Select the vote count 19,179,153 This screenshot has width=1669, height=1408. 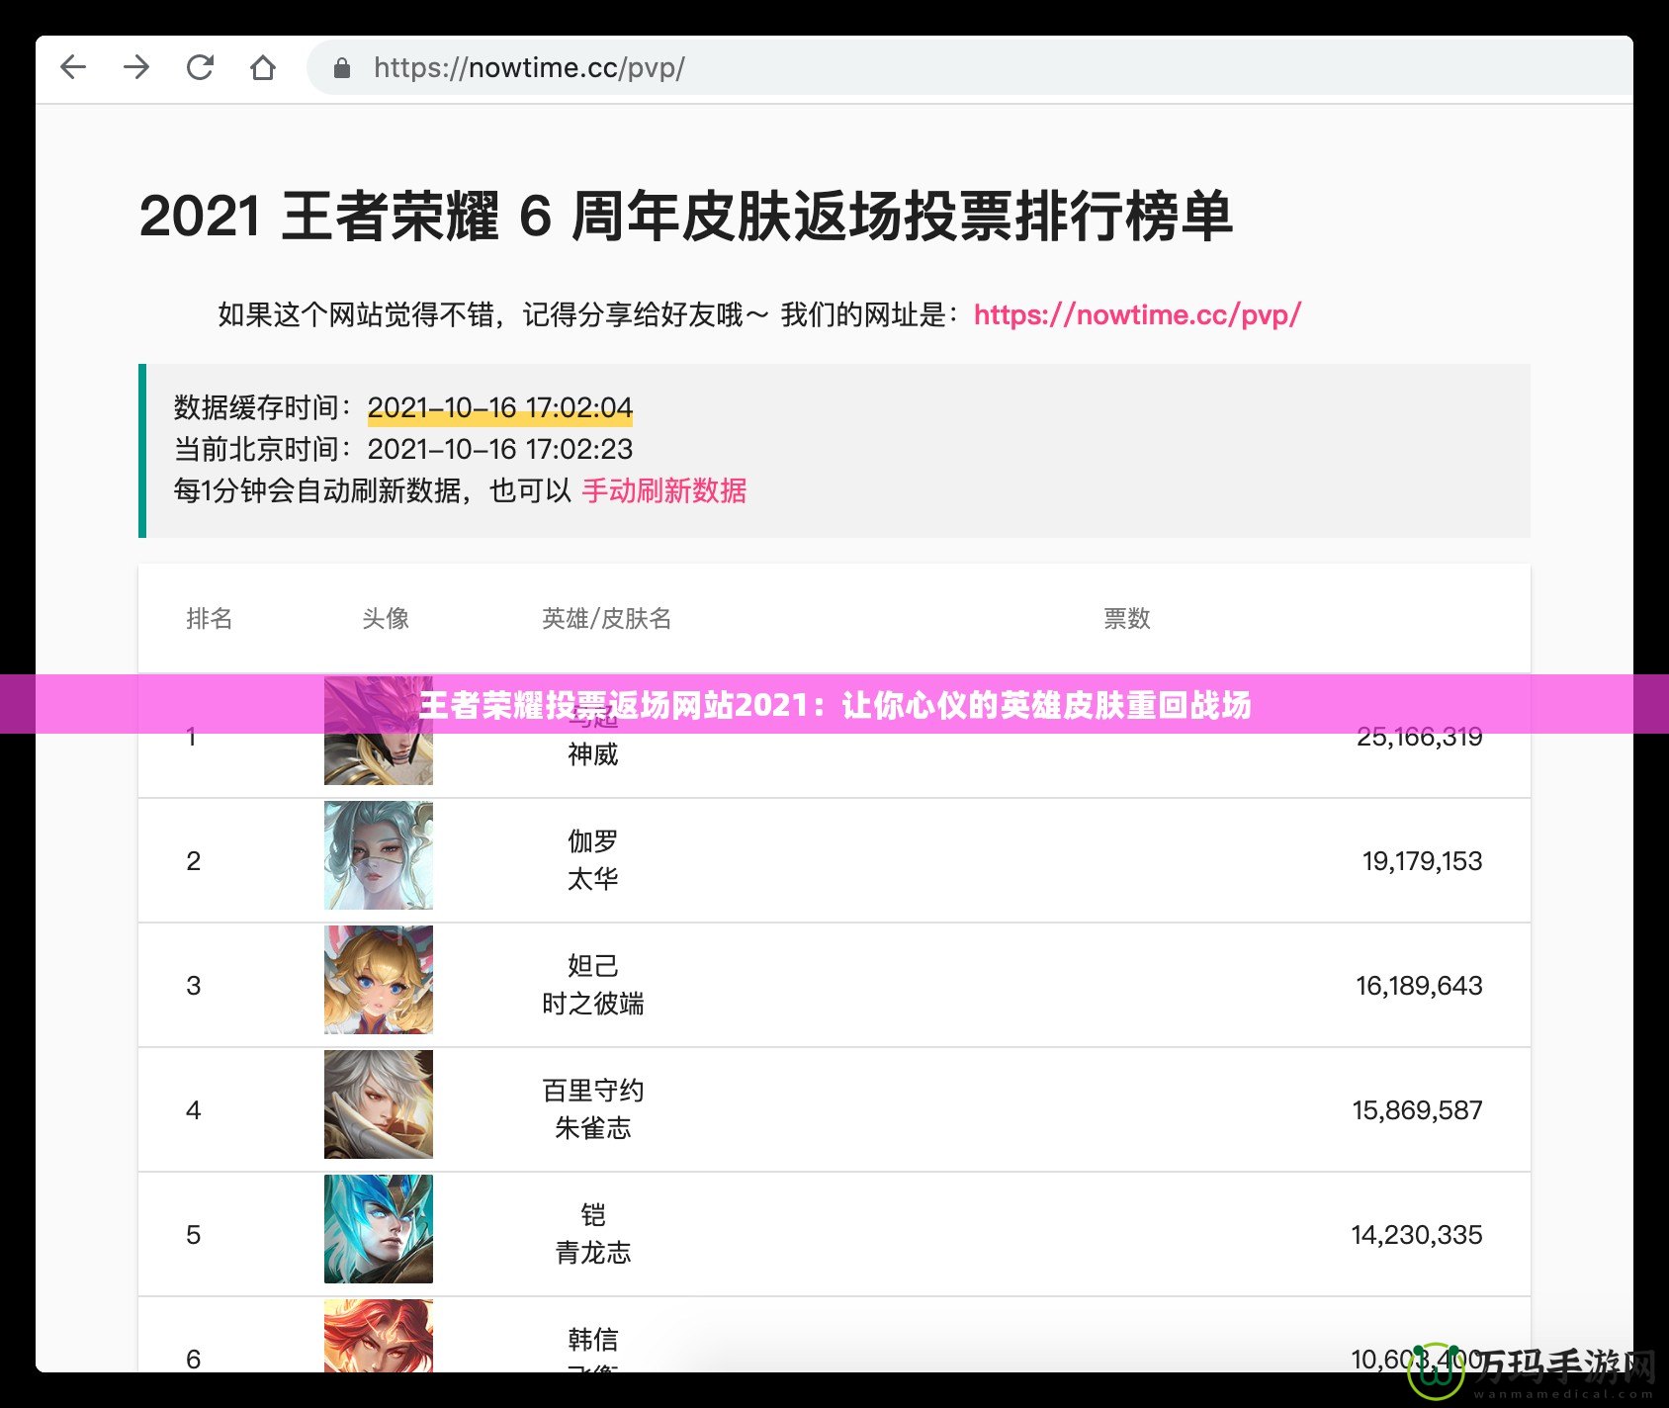[x=1423, y=861]
